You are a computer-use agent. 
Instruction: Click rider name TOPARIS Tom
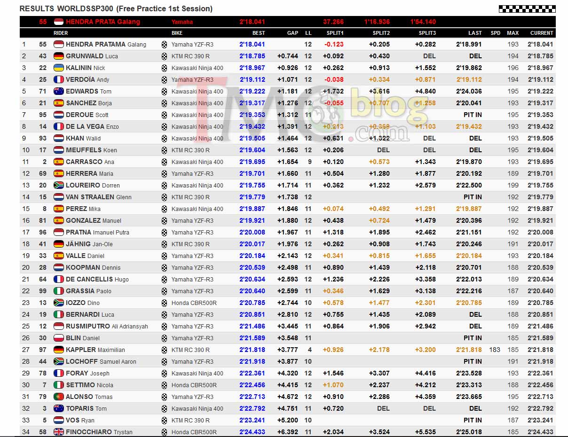(86, 408)
